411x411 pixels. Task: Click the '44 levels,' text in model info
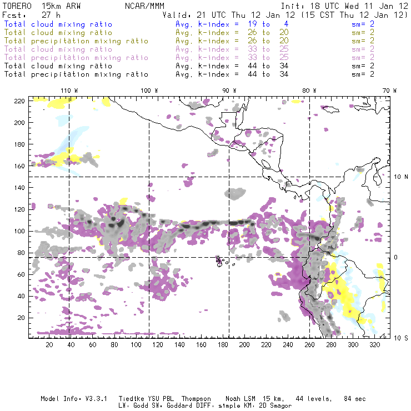[x=314, y=399]
